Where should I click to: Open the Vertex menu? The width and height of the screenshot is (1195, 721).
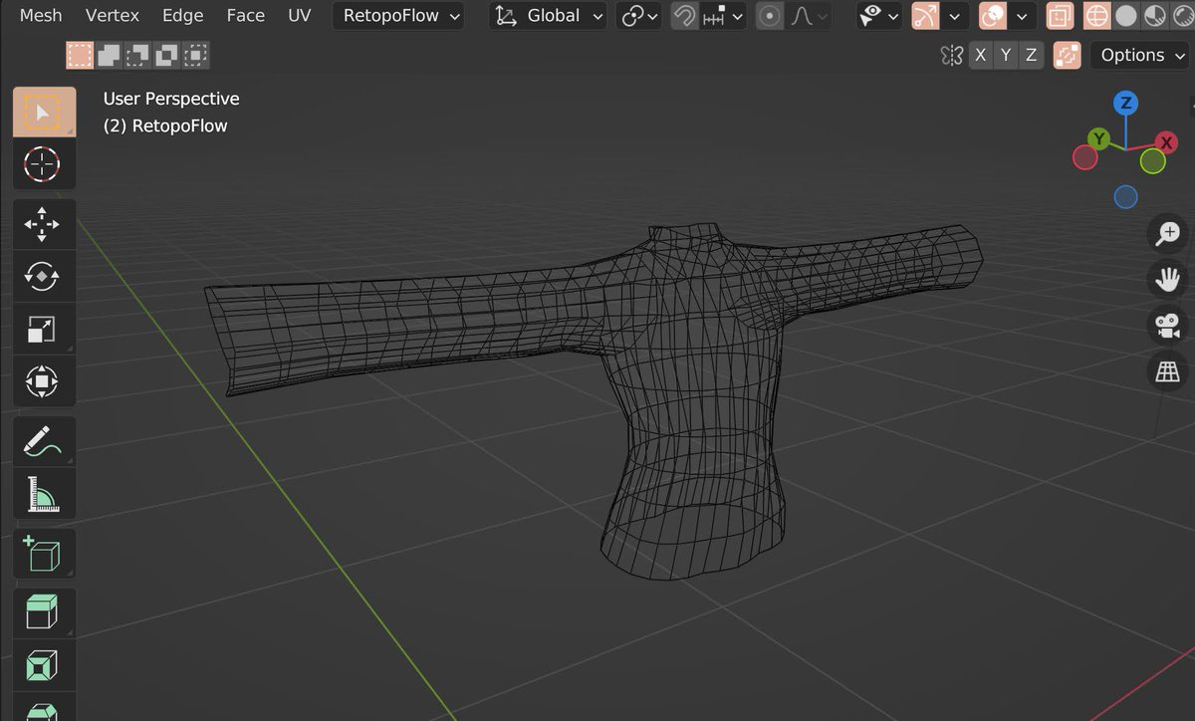point(113,15)
